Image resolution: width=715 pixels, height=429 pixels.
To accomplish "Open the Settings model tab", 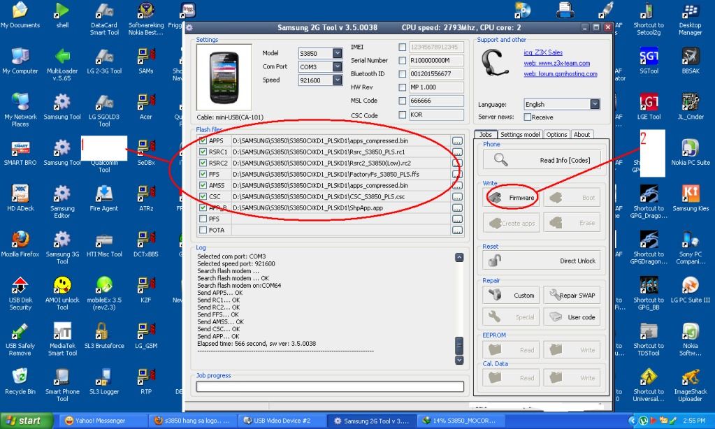I will 520,134.
